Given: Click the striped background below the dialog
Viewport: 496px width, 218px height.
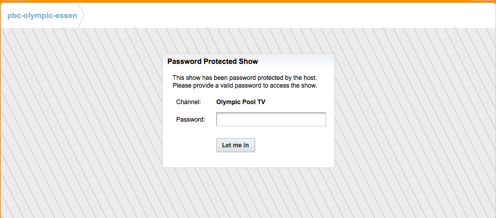Looking at the screenshot, I should coord(248,193).
